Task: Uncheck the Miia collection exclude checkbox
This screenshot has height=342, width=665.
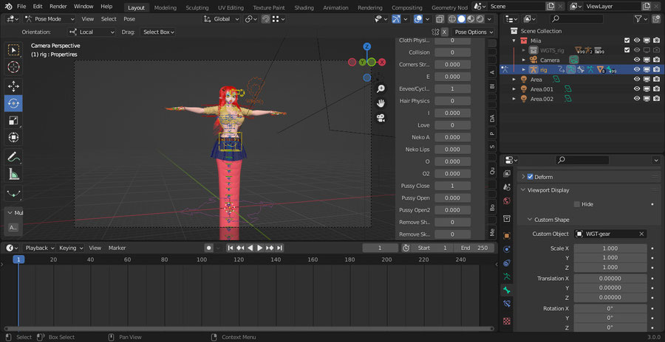Action: point(627,41)
